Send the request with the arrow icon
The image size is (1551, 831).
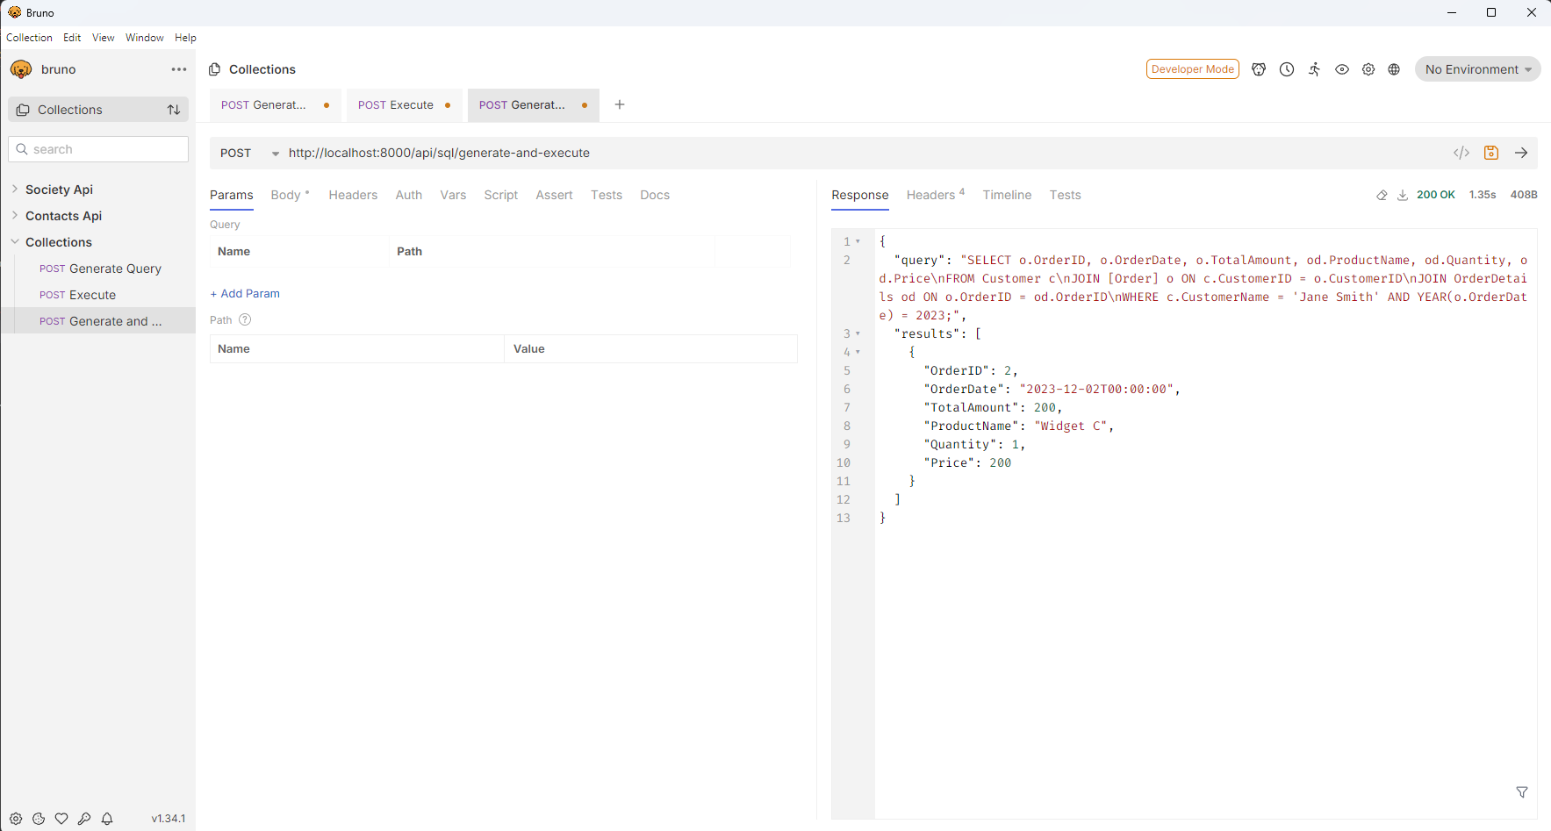(1521, 152)
